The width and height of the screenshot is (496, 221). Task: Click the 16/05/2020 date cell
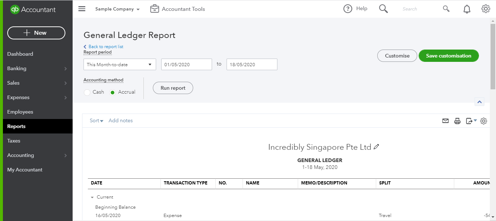[x=108, y=216]
